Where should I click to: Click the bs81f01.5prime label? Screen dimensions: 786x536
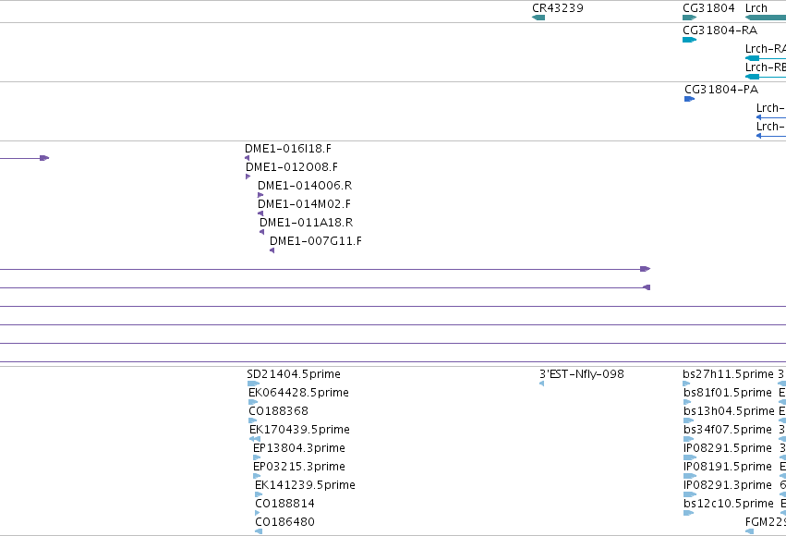coord(728,393)
